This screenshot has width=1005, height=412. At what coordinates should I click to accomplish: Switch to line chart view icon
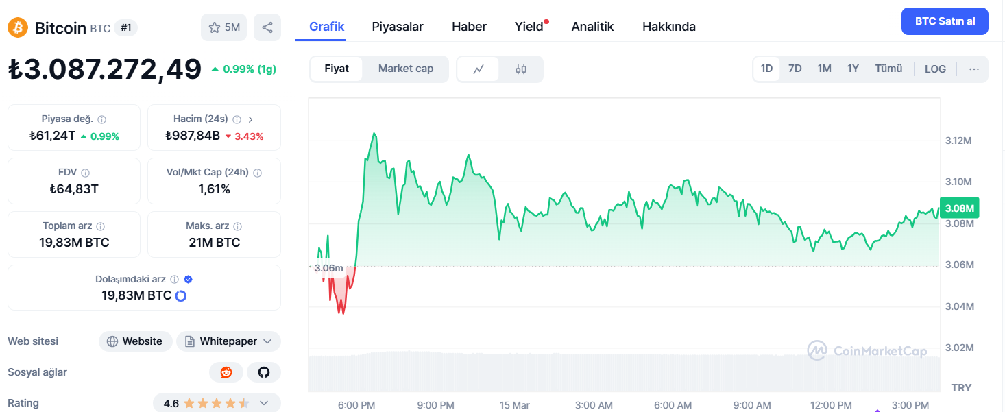[x=479, y=69]
